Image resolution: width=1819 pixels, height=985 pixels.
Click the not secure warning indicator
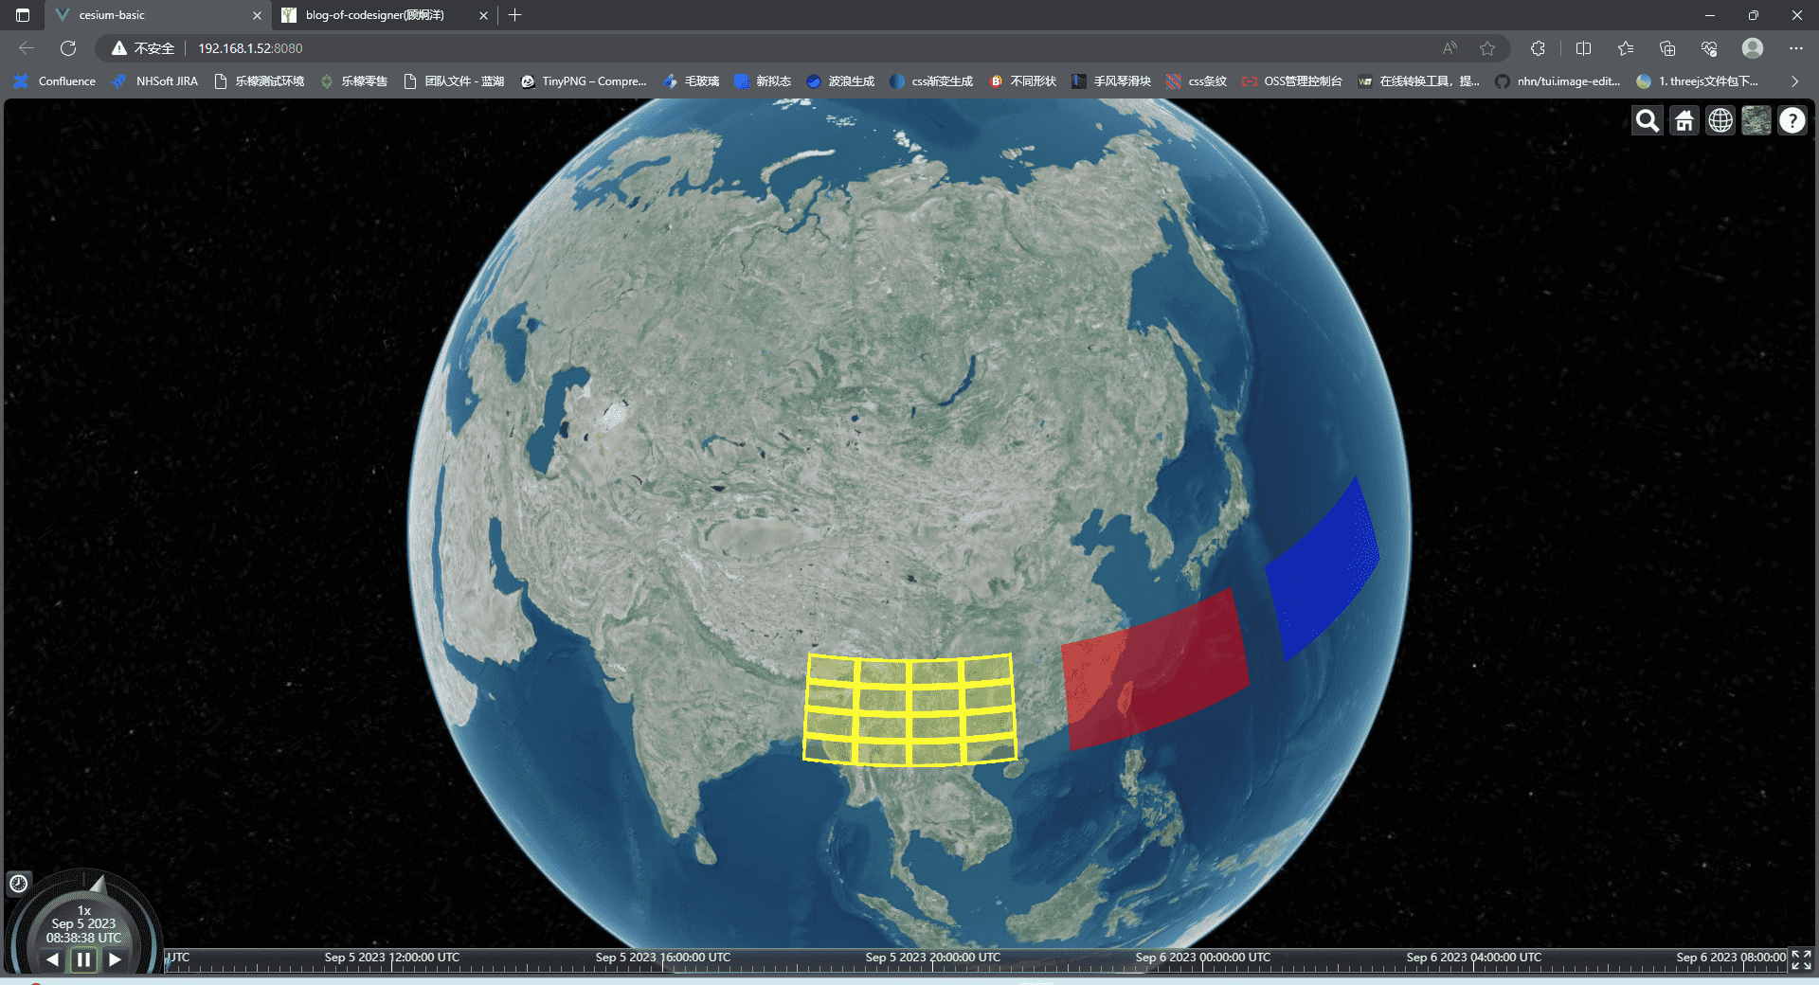(x=143, y=48)
